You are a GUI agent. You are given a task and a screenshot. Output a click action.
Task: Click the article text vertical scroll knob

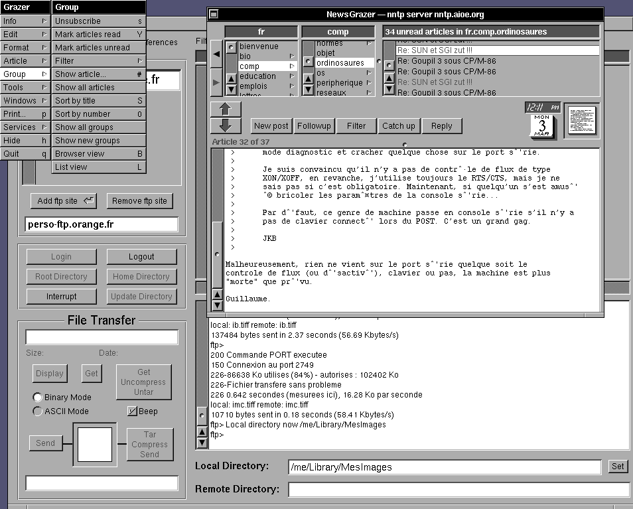click(x=217, y=255)
